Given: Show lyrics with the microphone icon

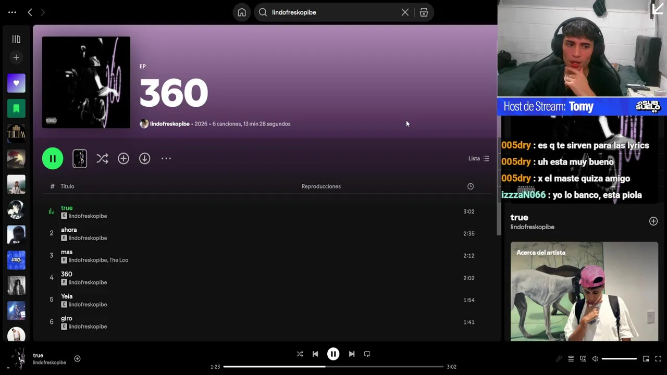Looking at the screenshot, I should pos(559,359).
